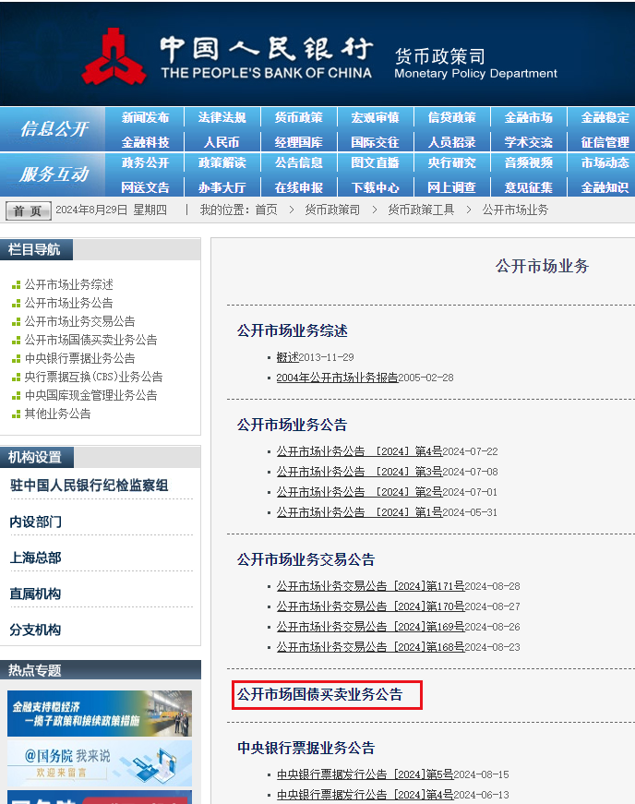Image resolution: width=635 pixels, height=804 pixels.
Task: Open the 金融支持稳经济 banner
Action: pos(100,714)
